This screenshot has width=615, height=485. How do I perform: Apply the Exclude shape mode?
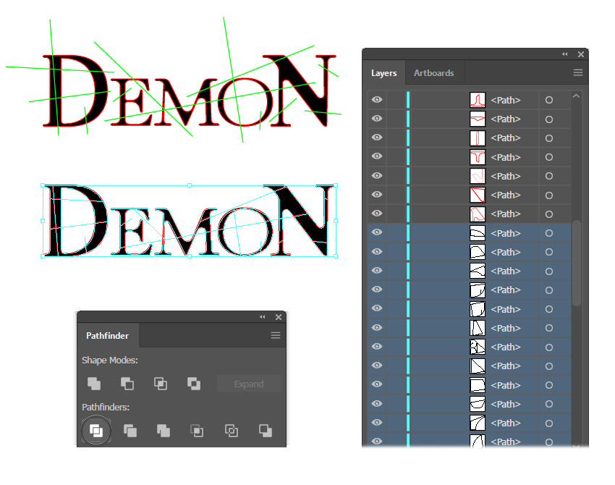(194, 383)
